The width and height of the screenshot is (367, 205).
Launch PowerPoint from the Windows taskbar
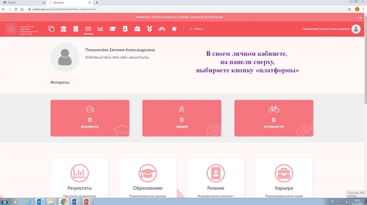click(86, 202)
